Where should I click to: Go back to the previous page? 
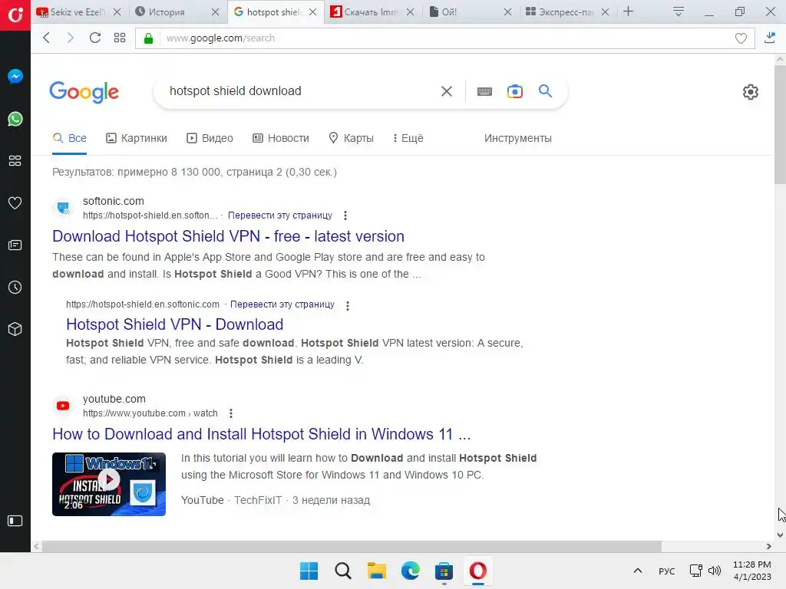pyautogui.click(x=47, y=38)
